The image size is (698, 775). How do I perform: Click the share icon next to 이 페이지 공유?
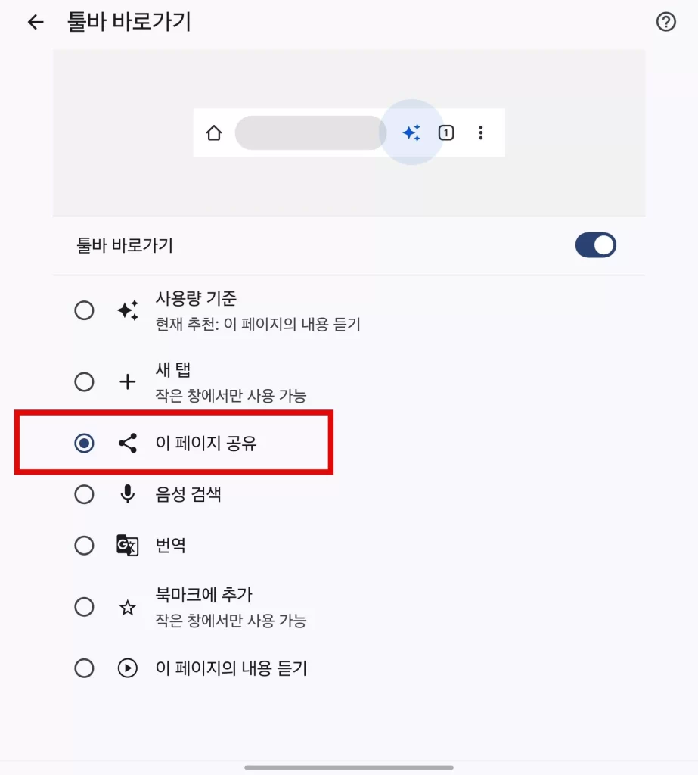(x=127, y=442)
